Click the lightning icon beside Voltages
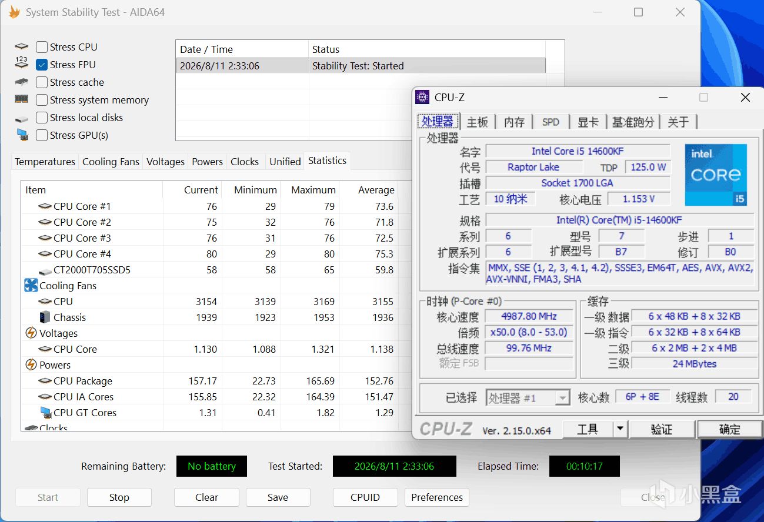Image resolution: width=764 pixels, height=522 pixels. pos(31,333)
